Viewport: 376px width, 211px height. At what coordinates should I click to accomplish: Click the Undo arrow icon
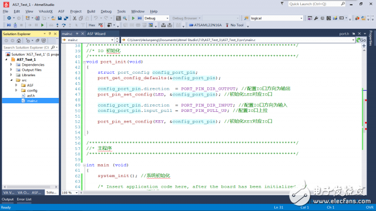(x=96, y=18)
